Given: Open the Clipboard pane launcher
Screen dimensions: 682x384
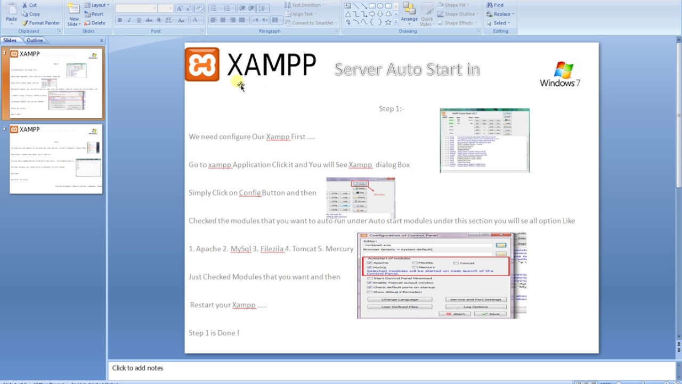Looking at the screenshot, I should tap(59, 31).
